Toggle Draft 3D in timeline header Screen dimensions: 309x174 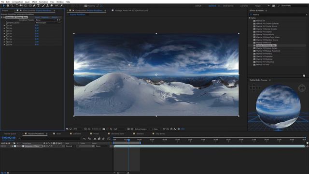(90, 139)
